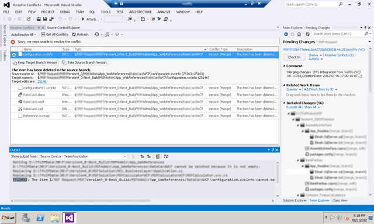
Task: Click the comment bubble icon in conflicts toolbar
Action: click(x=117, y=34)
